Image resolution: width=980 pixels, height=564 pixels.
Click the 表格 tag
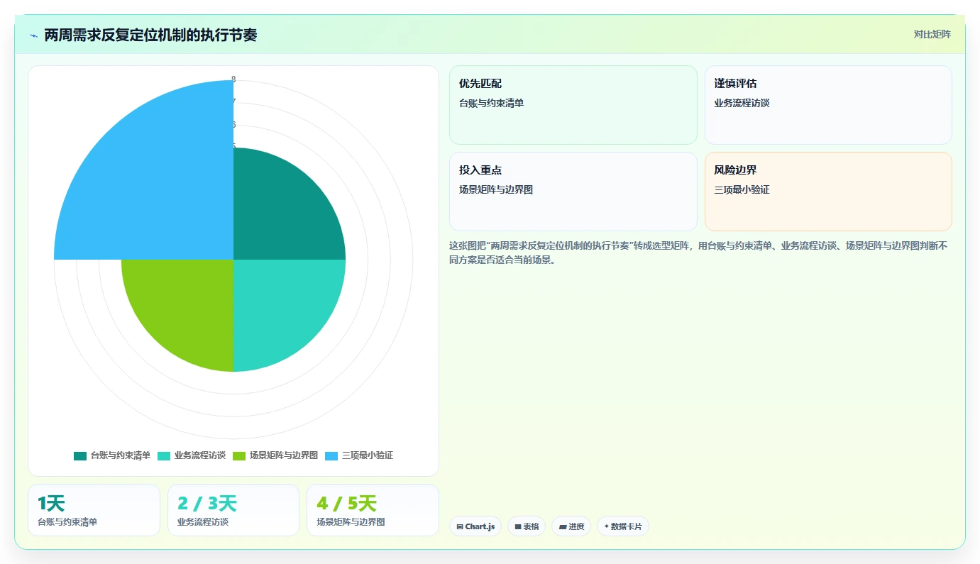[x=527, y=526]
